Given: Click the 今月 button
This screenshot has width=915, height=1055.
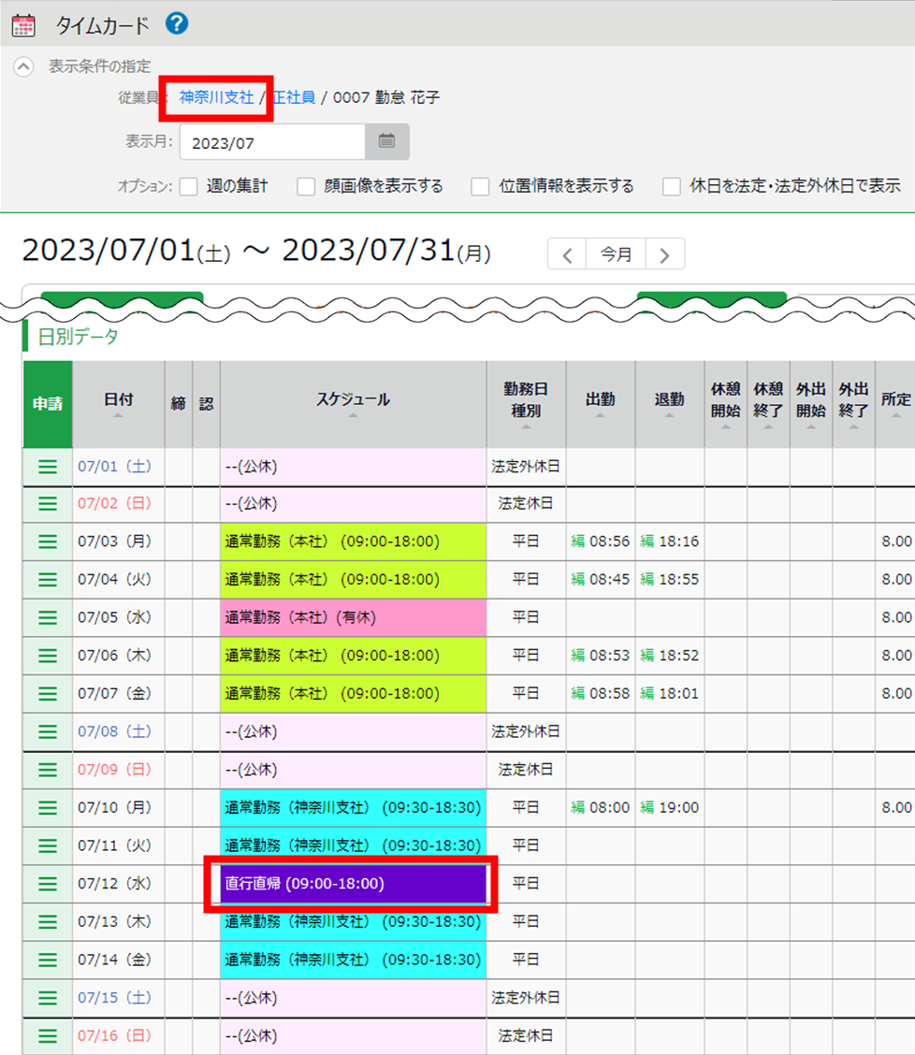Looking at the screenshot, I should pyautogui.click(x=616, y=254).
